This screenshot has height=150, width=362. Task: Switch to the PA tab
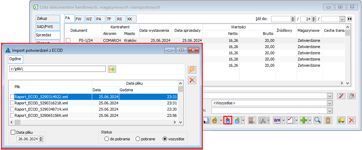(100, 19)
